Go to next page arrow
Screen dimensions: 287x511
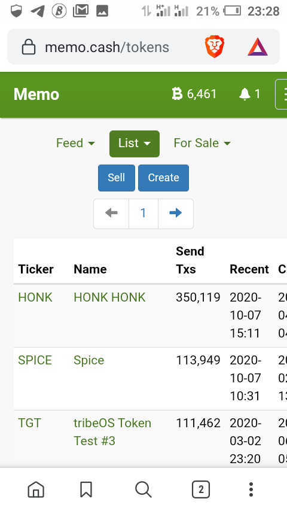pos(176,214)
